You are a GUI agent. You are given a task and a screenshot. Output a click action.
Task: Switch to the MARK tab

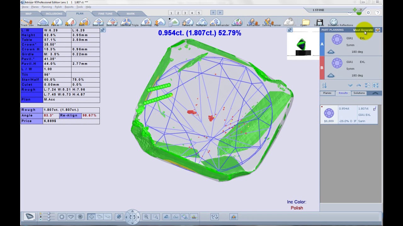(131, 14)
